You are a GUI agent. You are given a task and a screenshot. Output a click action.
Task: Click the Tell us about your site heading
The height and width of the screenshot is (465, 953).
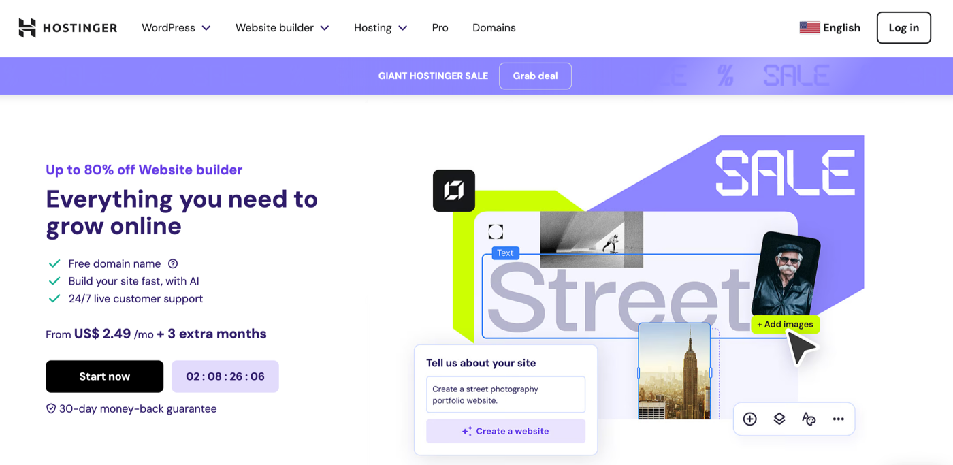[x=481, y=363]
